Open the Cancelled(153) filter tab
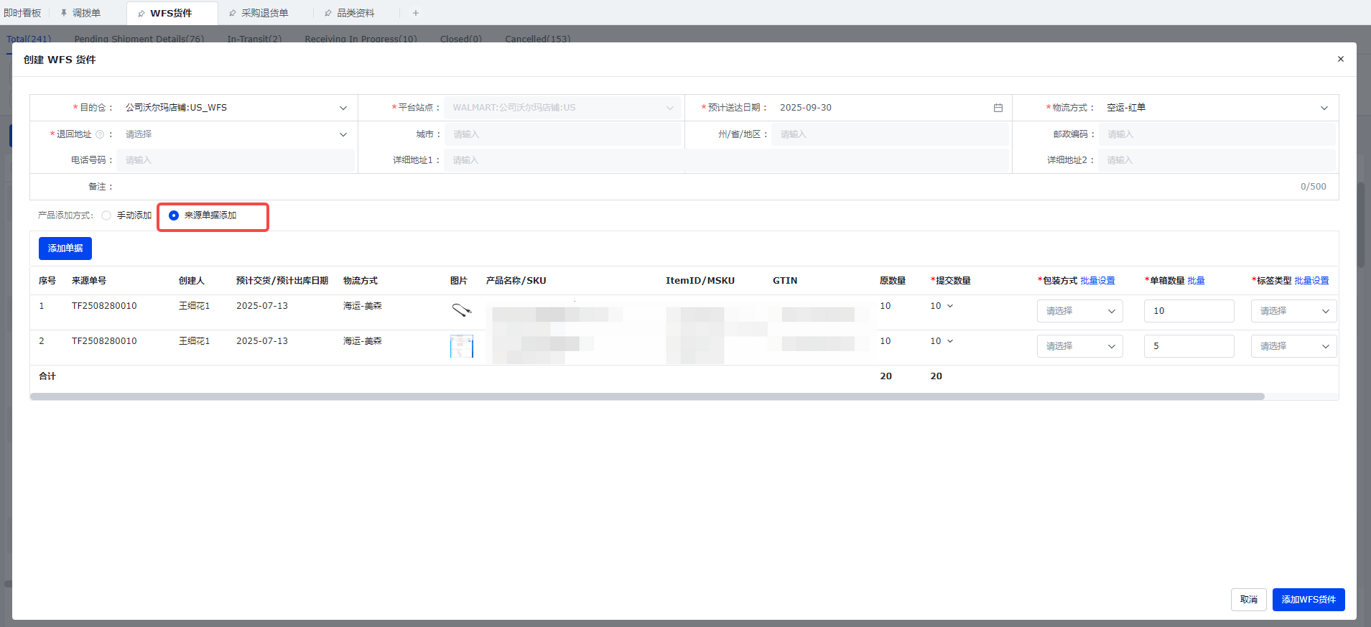1371x627 pixels. (538, 39)
